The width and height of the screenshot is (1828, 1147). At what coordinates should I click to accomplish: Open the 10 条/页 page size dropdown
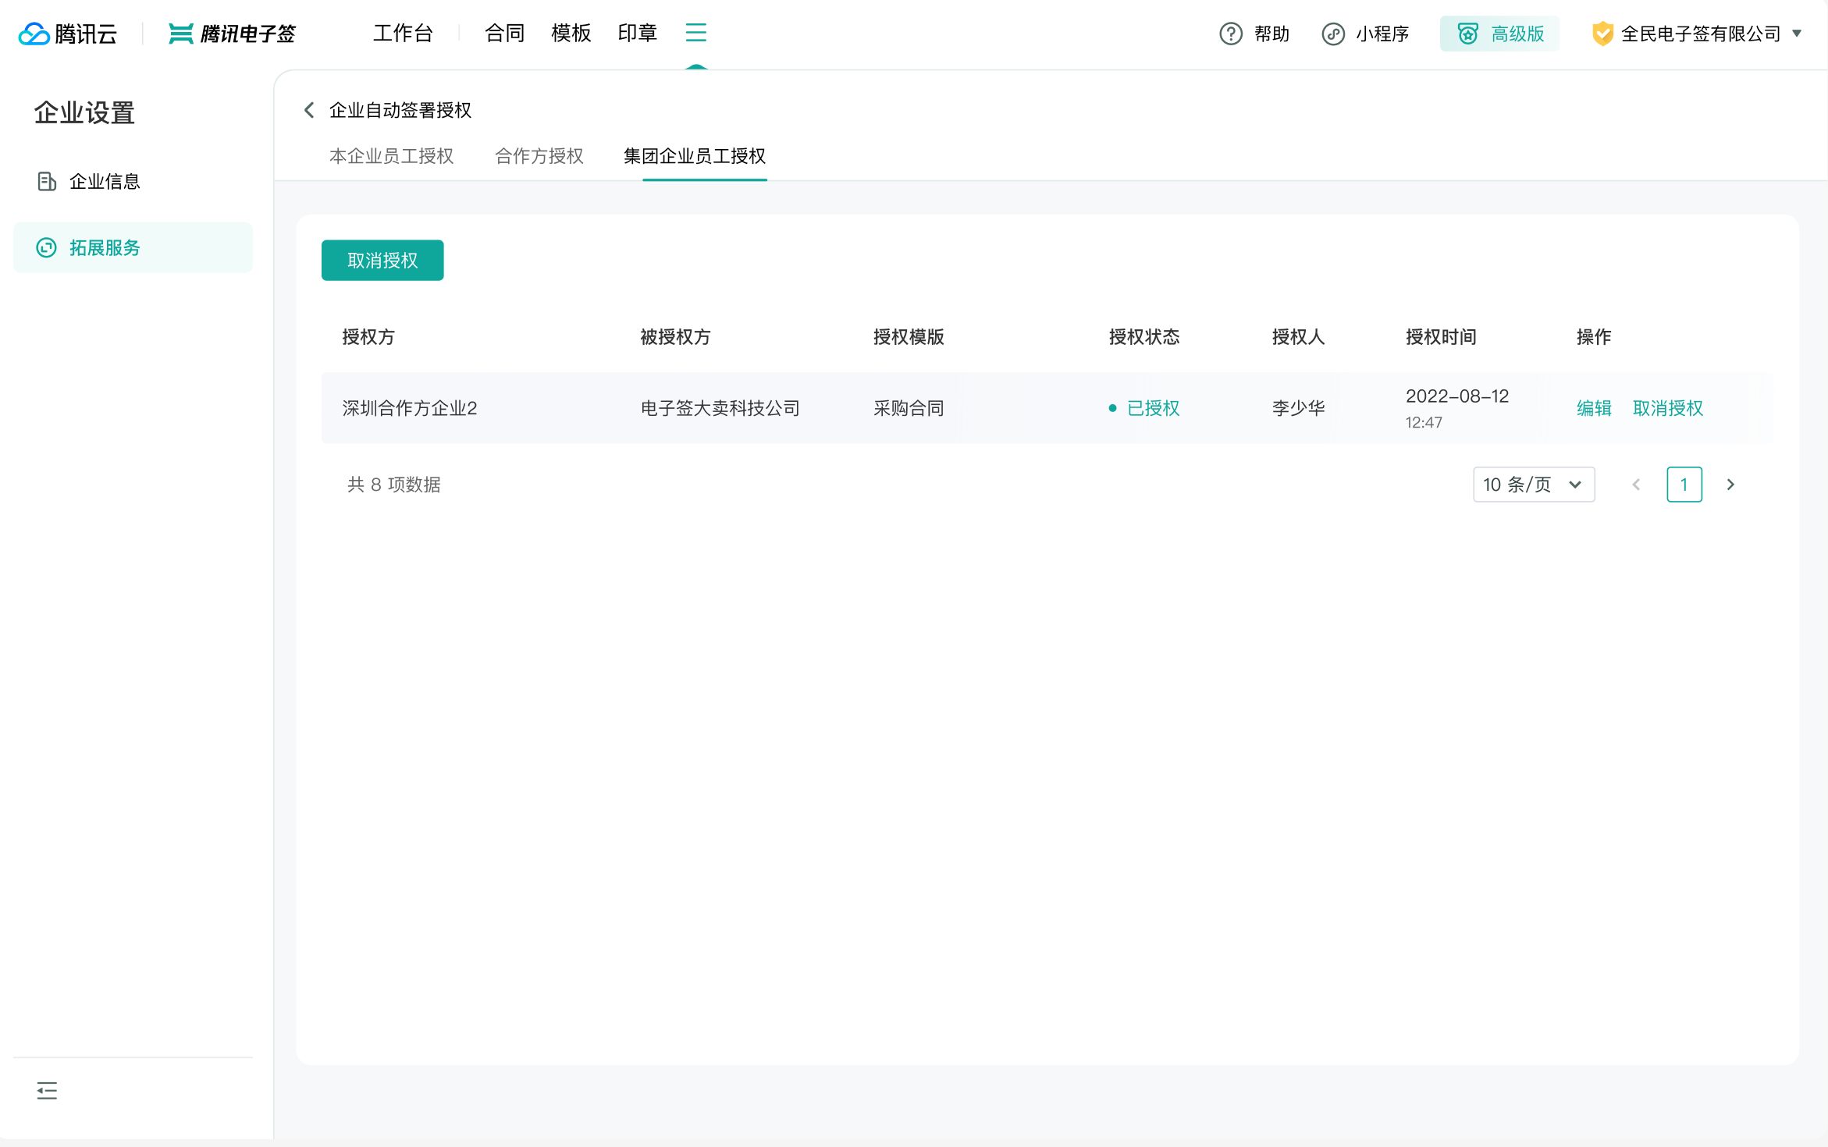[x=1533, y=485]
